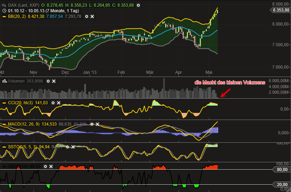291x192 pixels.
Task: Open CCI(20, hlc3) settings circle icon
Action: pyautogui.click(x=53, y=103)
